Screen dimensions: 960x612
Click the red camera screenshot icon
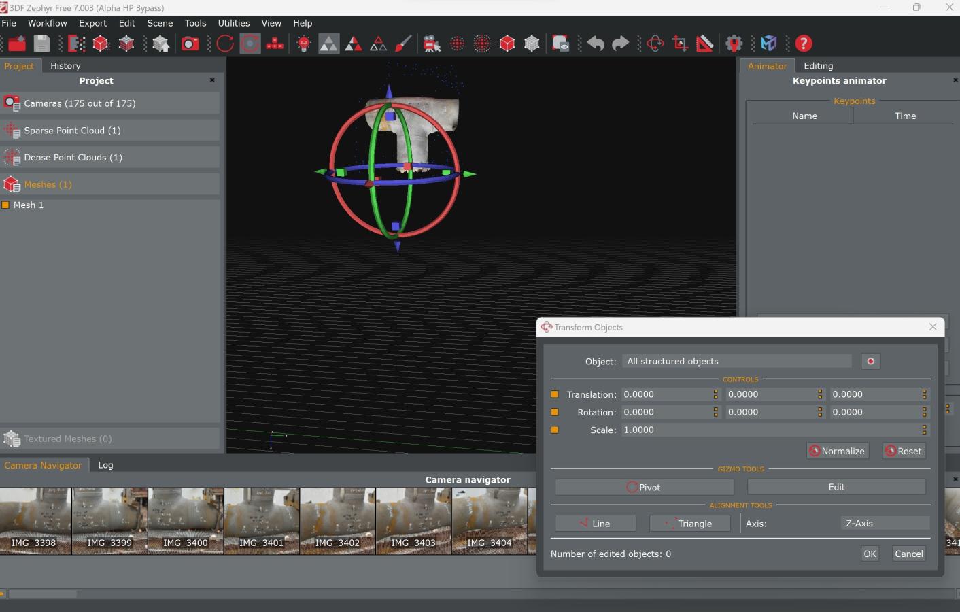190,44
